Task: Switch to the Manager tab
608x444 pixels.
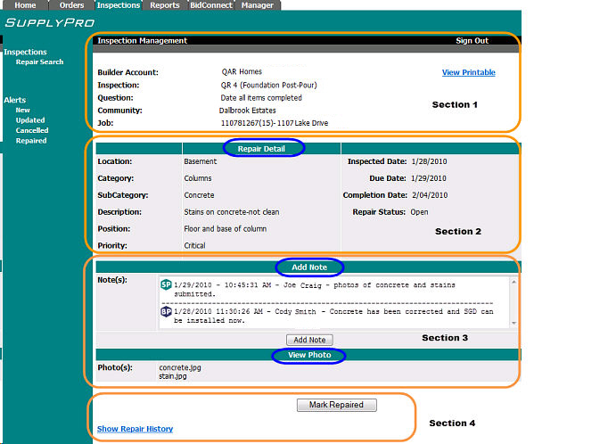Action: click(x=258, y=5)
